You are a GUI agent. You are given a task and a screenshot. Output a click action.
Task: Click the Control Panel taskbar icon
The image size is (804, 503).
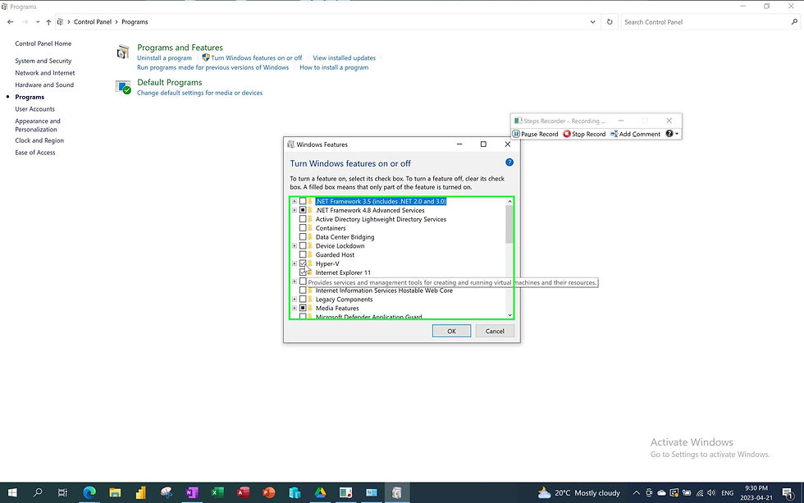point(371,493)
